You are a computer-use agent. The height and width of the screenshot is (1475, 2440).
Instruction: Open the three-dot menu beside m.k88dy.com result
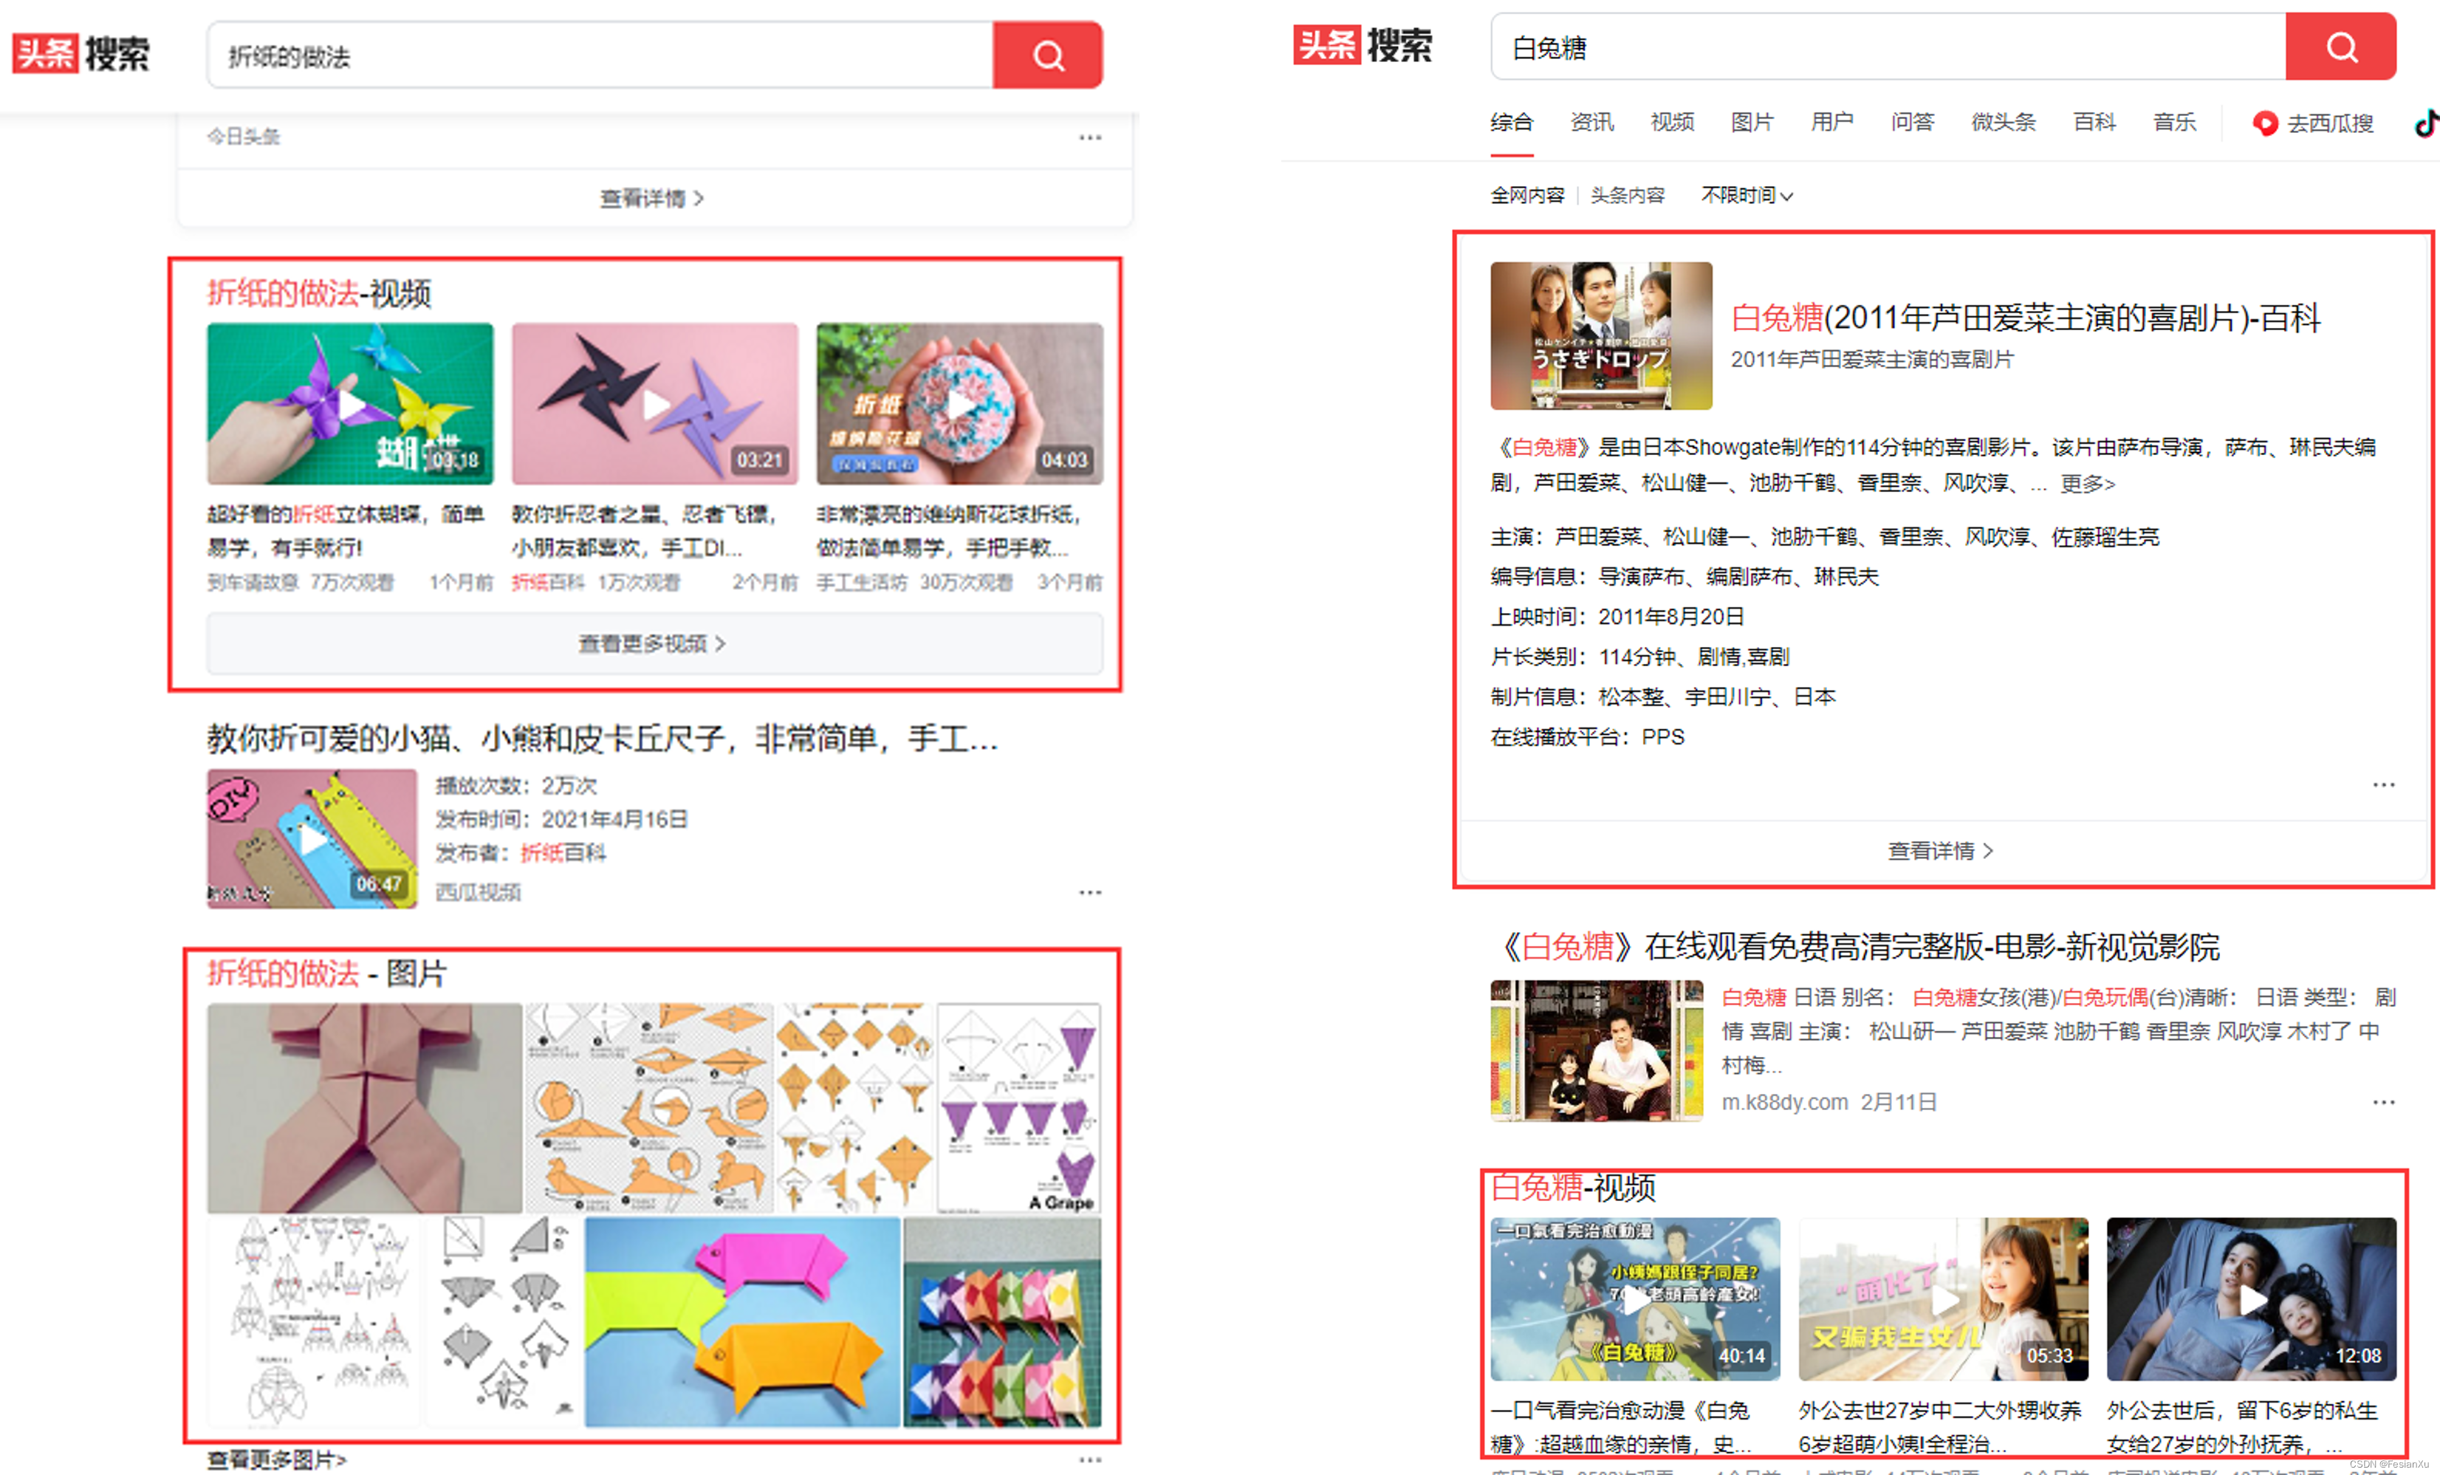tap(2382, 1101)
